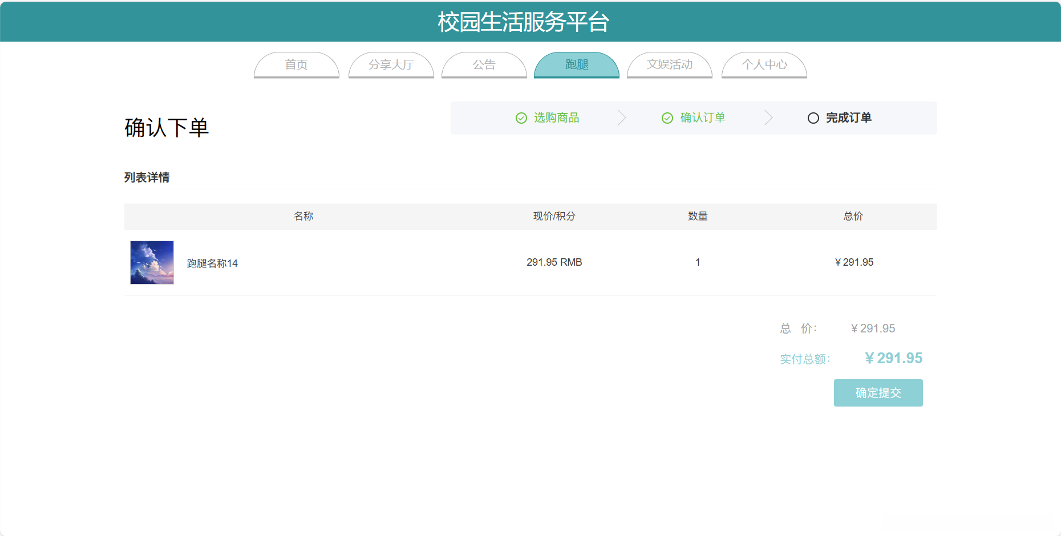Click the 291.95 RMB price cell
The image size is (1061, 536).
(554, 262)
